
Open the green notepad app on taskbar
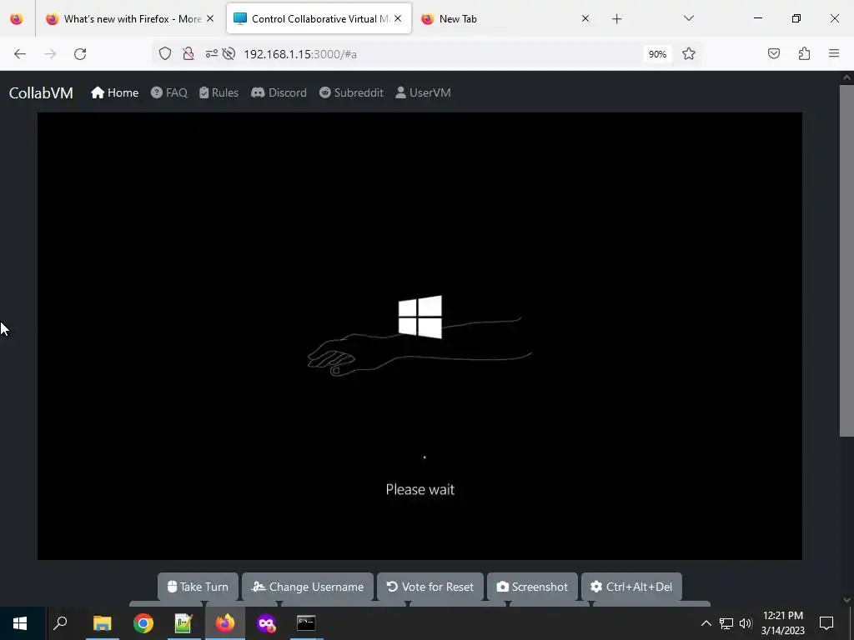click(183, 623)
